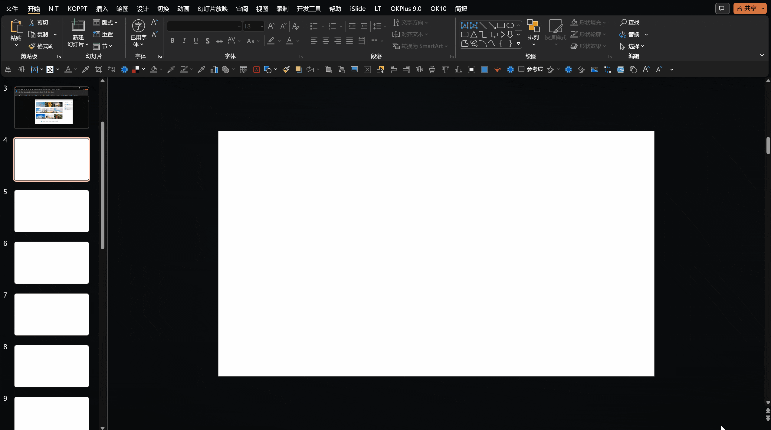The width and height of the screenshot is (771, 430).
Task: Click the PNG export icon in quick toolbar
Action: point(621,70)
